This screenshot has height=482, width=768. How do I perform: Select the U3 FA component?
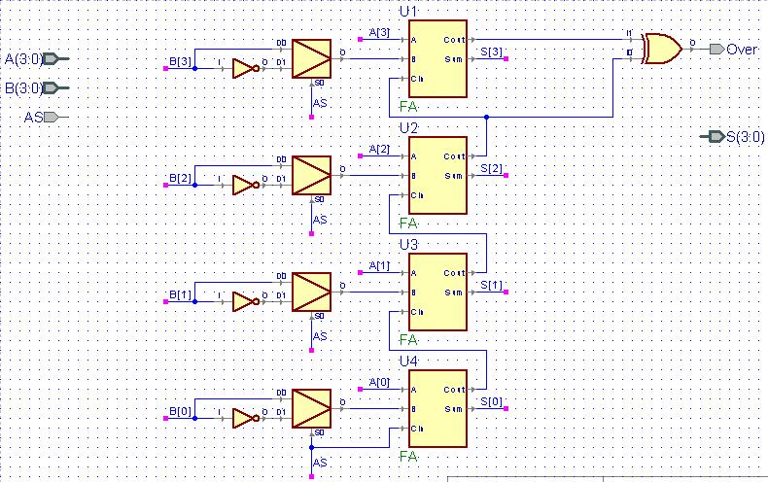(x=437, y=292)
